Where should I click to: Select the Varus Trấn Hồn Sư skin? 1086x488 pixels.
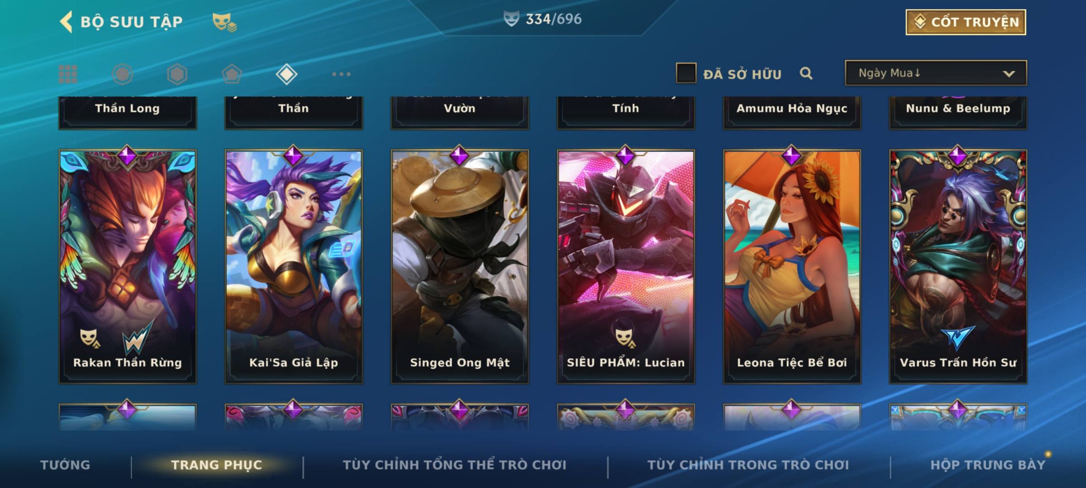958,267
